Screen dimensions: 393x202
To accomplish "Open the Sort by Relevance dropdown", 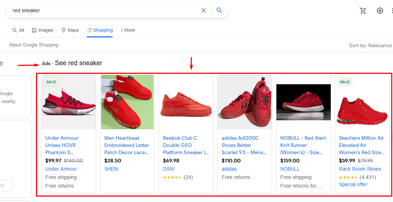I will (370, 45).
